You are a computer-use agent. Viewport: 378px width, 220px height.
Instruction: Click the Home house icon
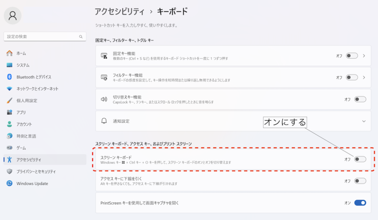pyautogui.click(x=9, y=53)
